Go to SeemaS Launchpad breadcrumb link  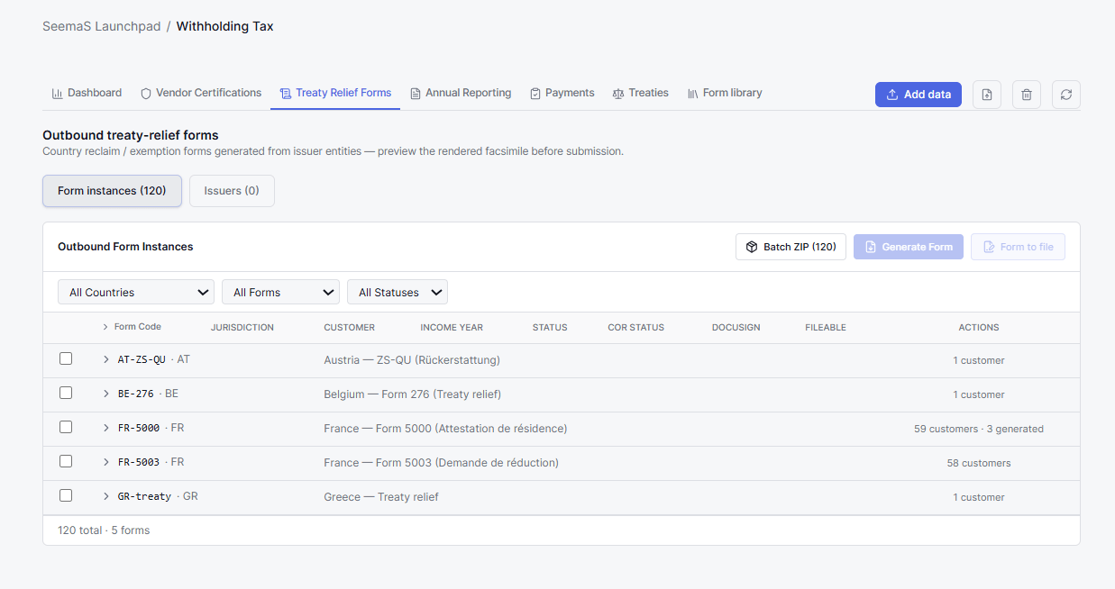(x=101, y=26)
